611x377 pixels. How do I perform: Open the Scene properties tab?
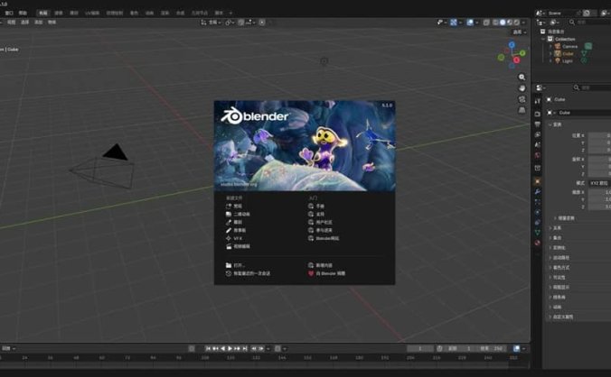[x=538, y=144]
